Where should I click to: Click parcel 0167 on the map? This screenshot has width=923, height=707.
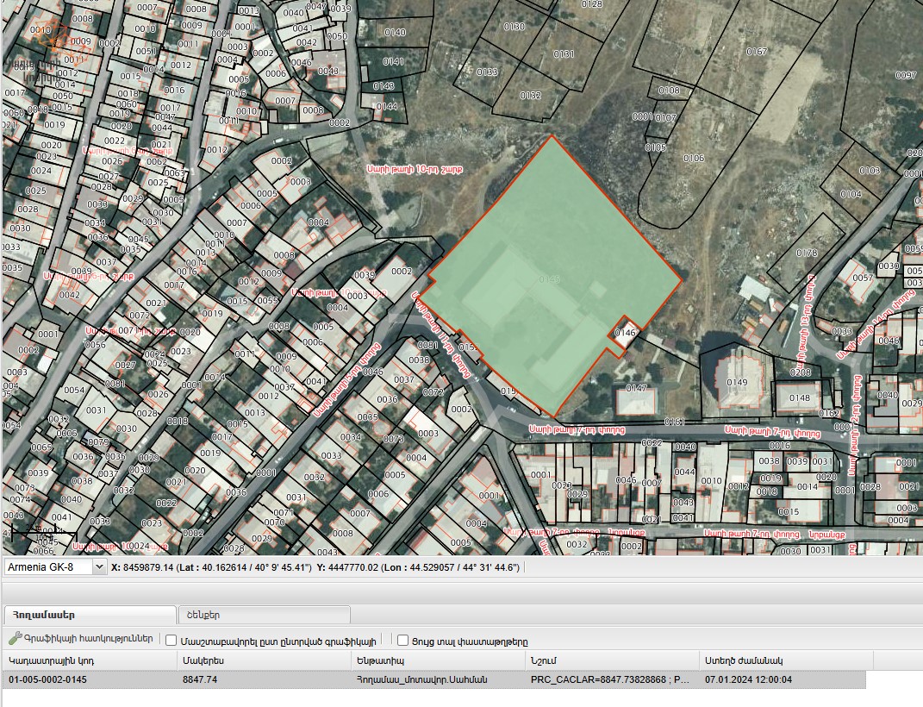(757, 52)
